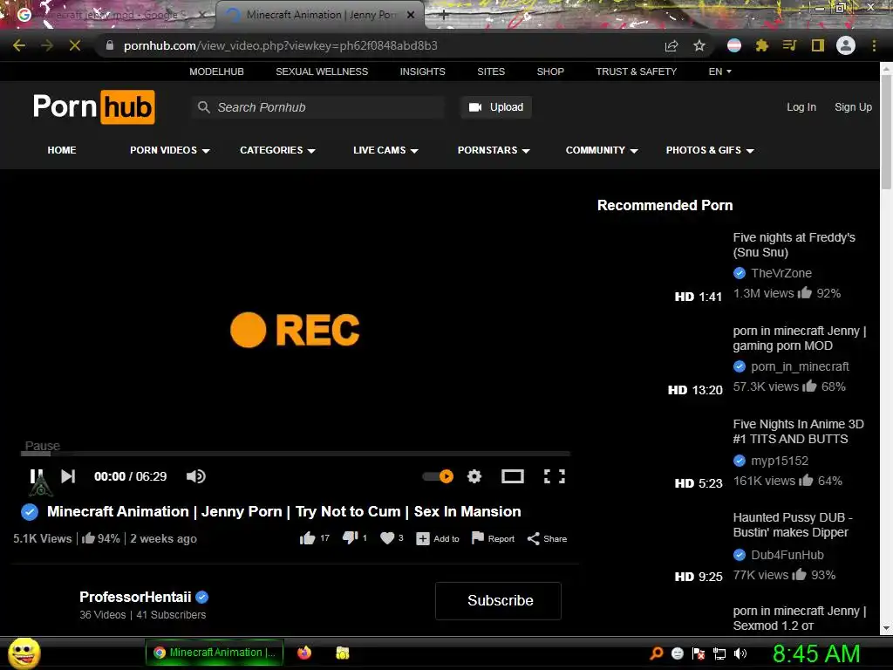893x670 pixels.
Task: Open the Chrome profile avatar
Action: [x=846, y=45]
